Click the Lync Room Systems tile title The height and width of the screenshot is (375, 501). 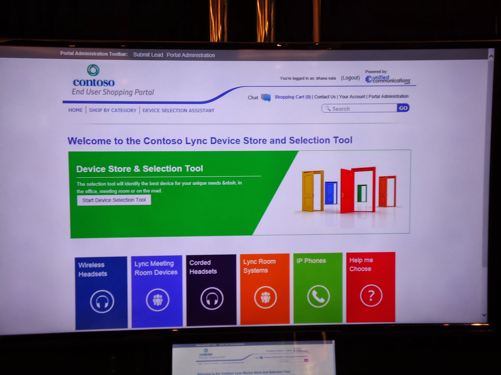click(x=259, y=266)
